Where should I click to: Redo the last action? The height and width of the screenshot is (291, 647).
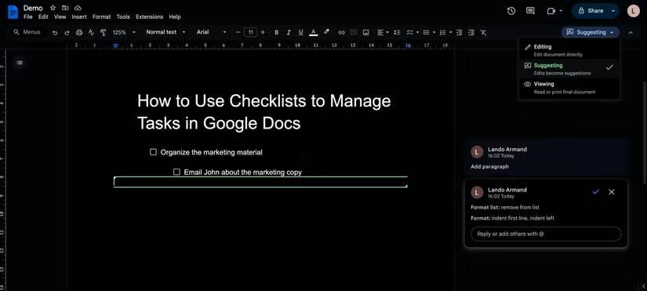[67, 32]
